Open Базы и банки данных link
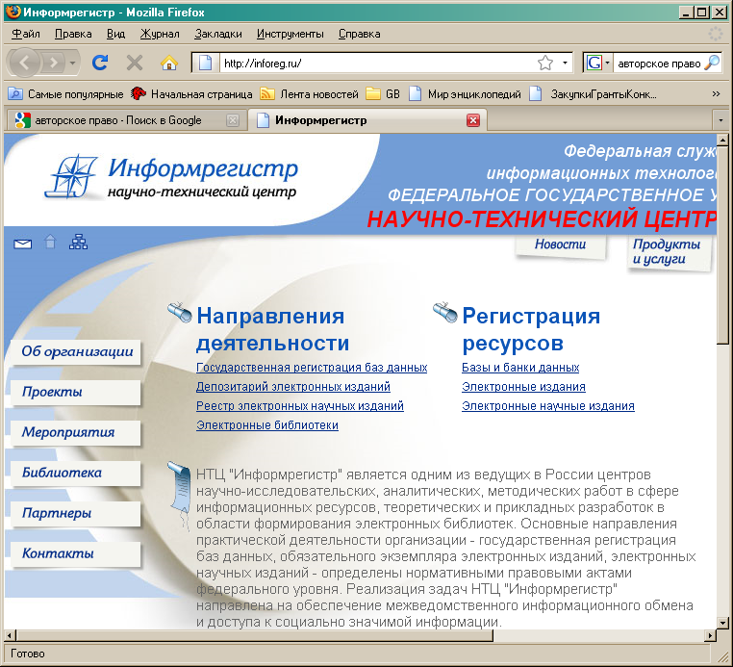 coord(520,368)
